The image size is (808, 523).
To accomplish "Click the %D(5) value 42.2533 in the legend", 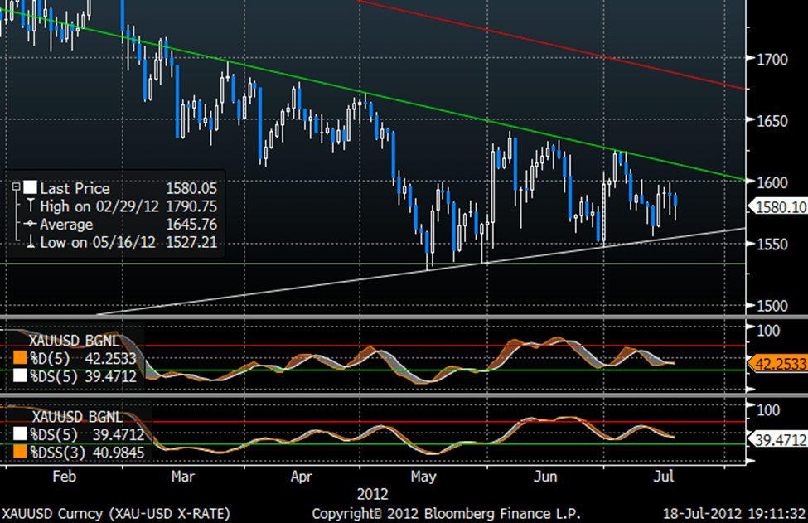I will tap(111, 358).
